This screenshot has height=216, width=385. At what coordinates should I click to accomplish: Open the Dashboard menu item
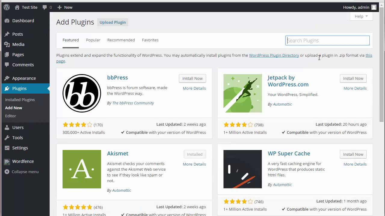pyautogui.click(x=25, y=21)
